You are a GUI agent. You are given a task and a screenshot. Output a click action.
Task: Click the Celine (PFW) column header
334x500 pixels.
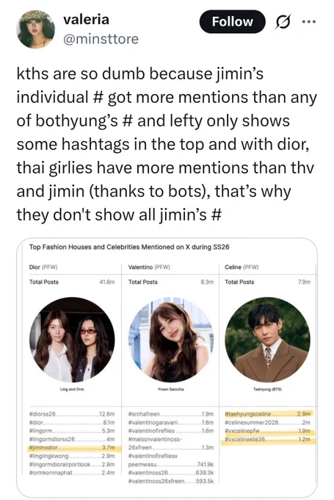242,267
